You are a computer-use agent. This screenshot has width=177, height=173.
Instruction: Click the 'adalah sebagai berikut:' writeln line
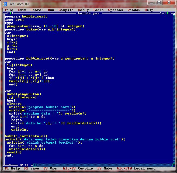click(44, 143)
